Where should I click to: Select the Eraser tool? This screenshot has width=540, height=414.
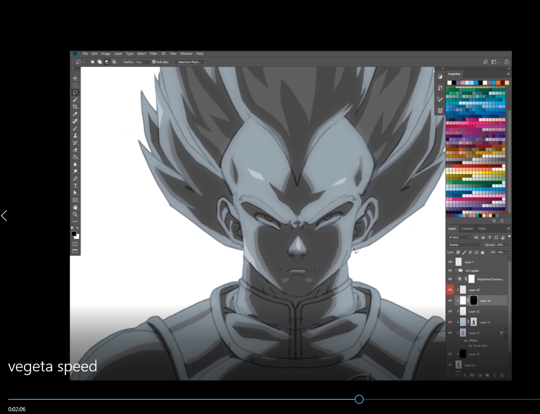75,150
